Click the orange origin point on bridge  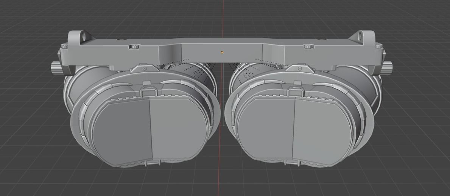tap(222, 52)
